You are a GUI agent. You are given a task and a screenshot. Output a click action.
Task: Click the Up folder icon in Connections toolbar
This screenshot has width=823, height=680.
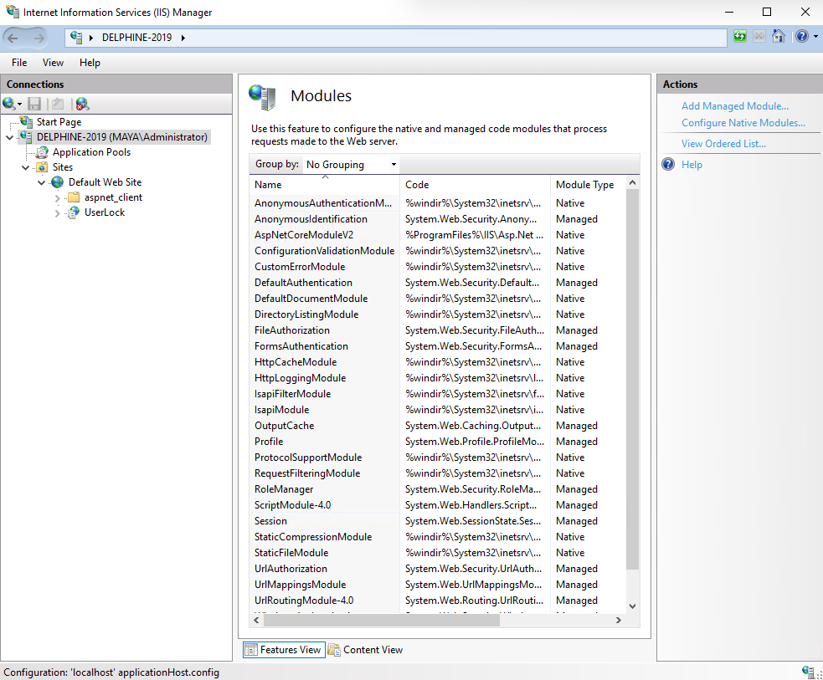click(57, 104)
